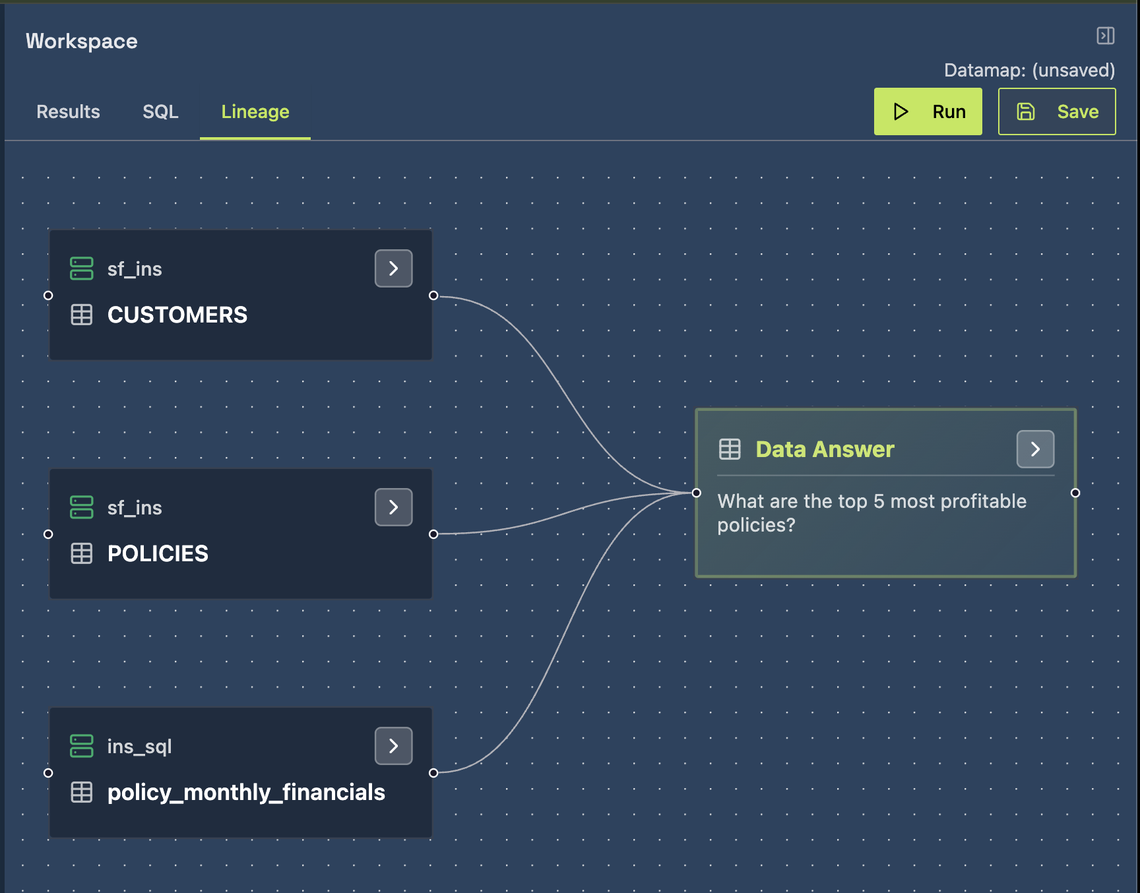Viewport: 1140px width, 893px height.
Task: Collapse the Workspace side panel icon
Action: (1105, 36)
